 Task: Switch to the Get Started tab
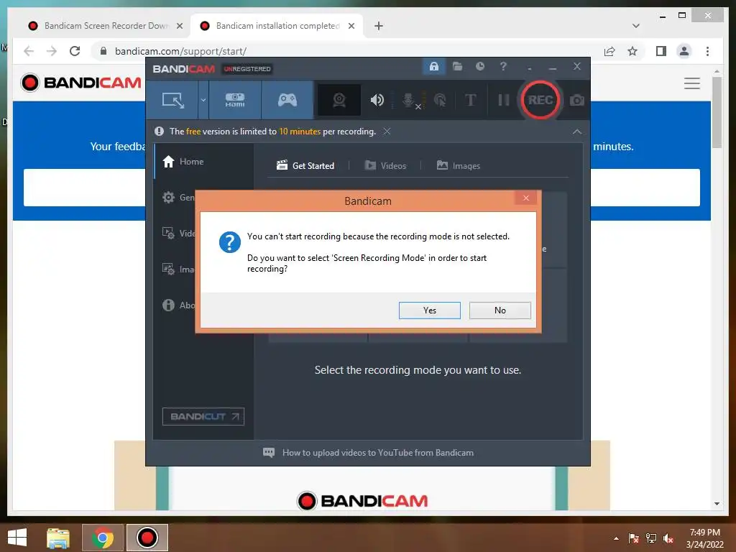tap(305, 166)
